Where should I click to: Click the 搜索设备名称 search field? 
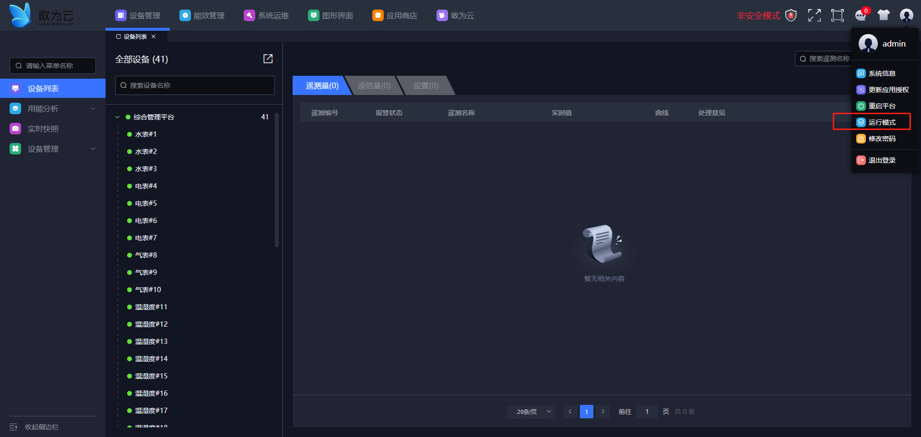[x=195, y=85]
